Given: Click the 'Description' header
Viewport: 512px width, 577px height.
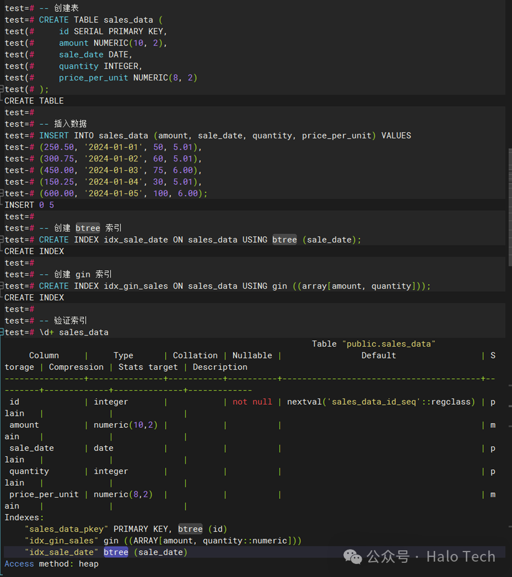Looking at the screenshot, I should (x=220, y=368).
